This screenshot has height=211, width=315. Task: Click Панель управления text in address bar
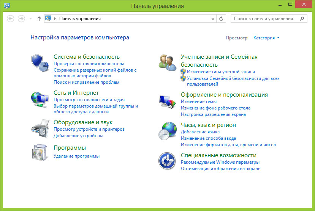pyautogui.click(x=80, y=19)
